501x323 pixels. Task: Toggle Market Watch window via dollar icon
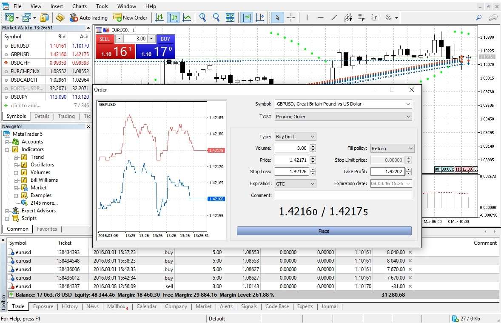[44, 17]
